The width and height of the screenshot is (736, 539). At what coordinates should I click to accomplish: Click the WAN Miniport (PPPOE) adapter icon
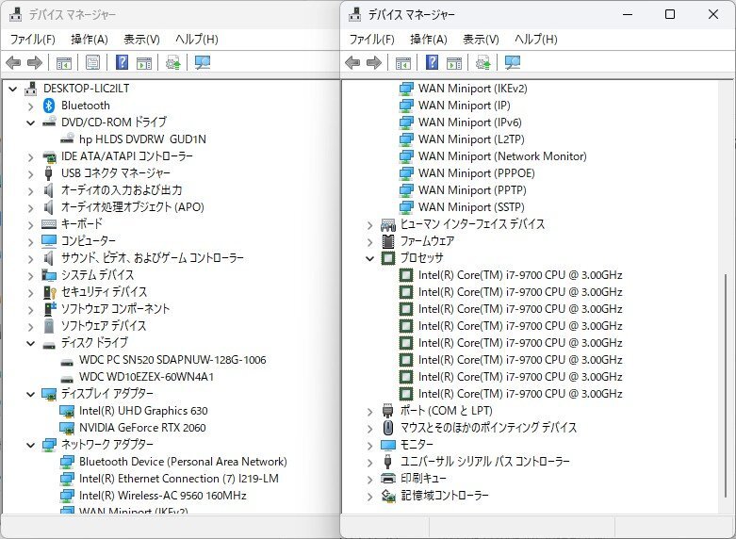tap(406, 173)
